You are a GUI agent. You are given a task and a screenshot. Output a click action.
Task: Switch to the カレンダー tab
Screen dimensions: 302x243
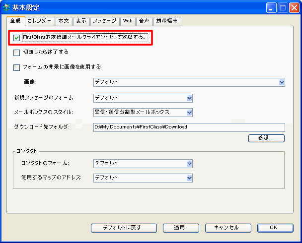click(39, 21)
